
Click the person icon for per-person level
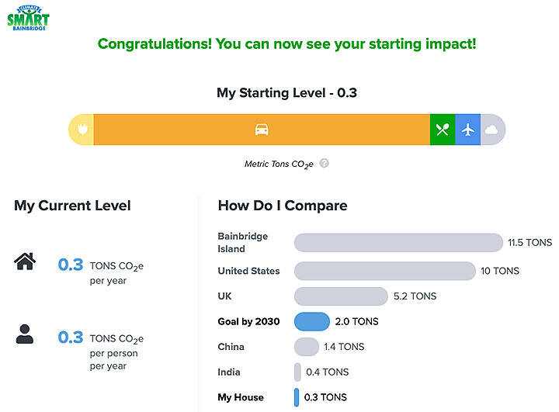[x=25, y=334]
